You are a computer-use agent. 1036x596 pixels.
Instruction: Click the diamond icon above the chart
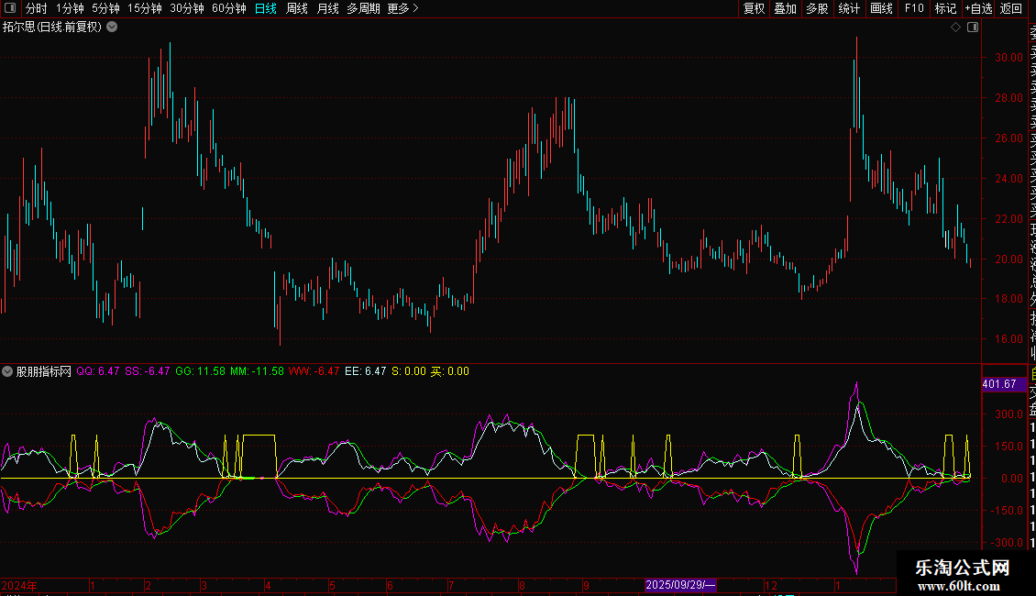955,28
